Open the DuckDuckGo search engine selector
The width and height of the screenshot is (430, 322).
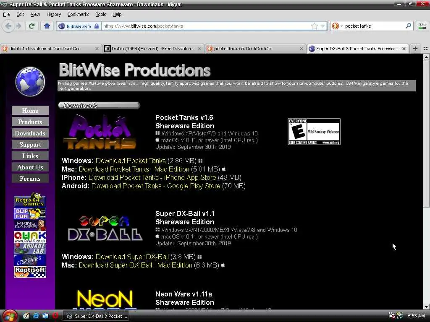(x=337, y=26)
